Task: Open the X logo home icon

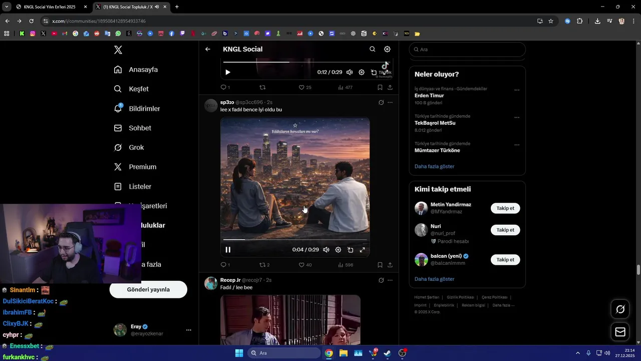Action: point(118,50)
